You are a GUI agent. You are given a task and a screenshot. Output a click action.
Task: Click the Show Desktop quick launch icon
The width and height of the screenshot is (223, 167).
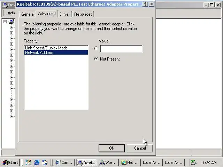tap(28, 162)
